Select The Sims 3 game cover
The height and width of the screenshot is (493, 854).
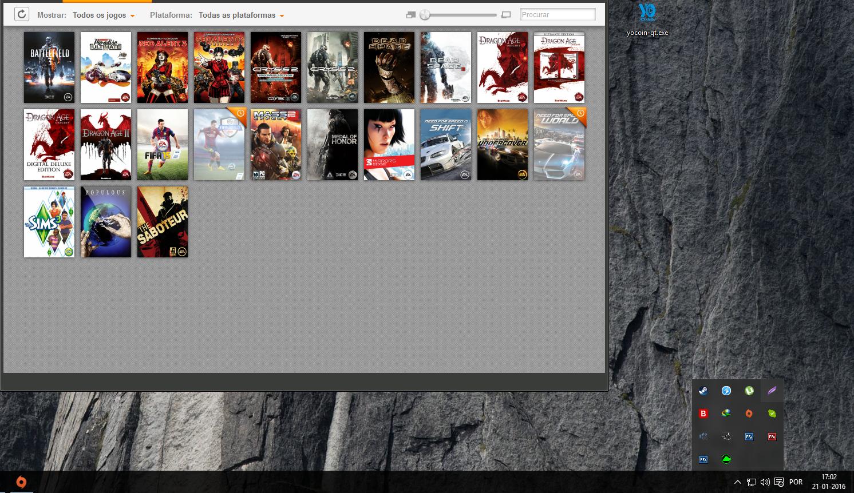[x=49, y=222]
